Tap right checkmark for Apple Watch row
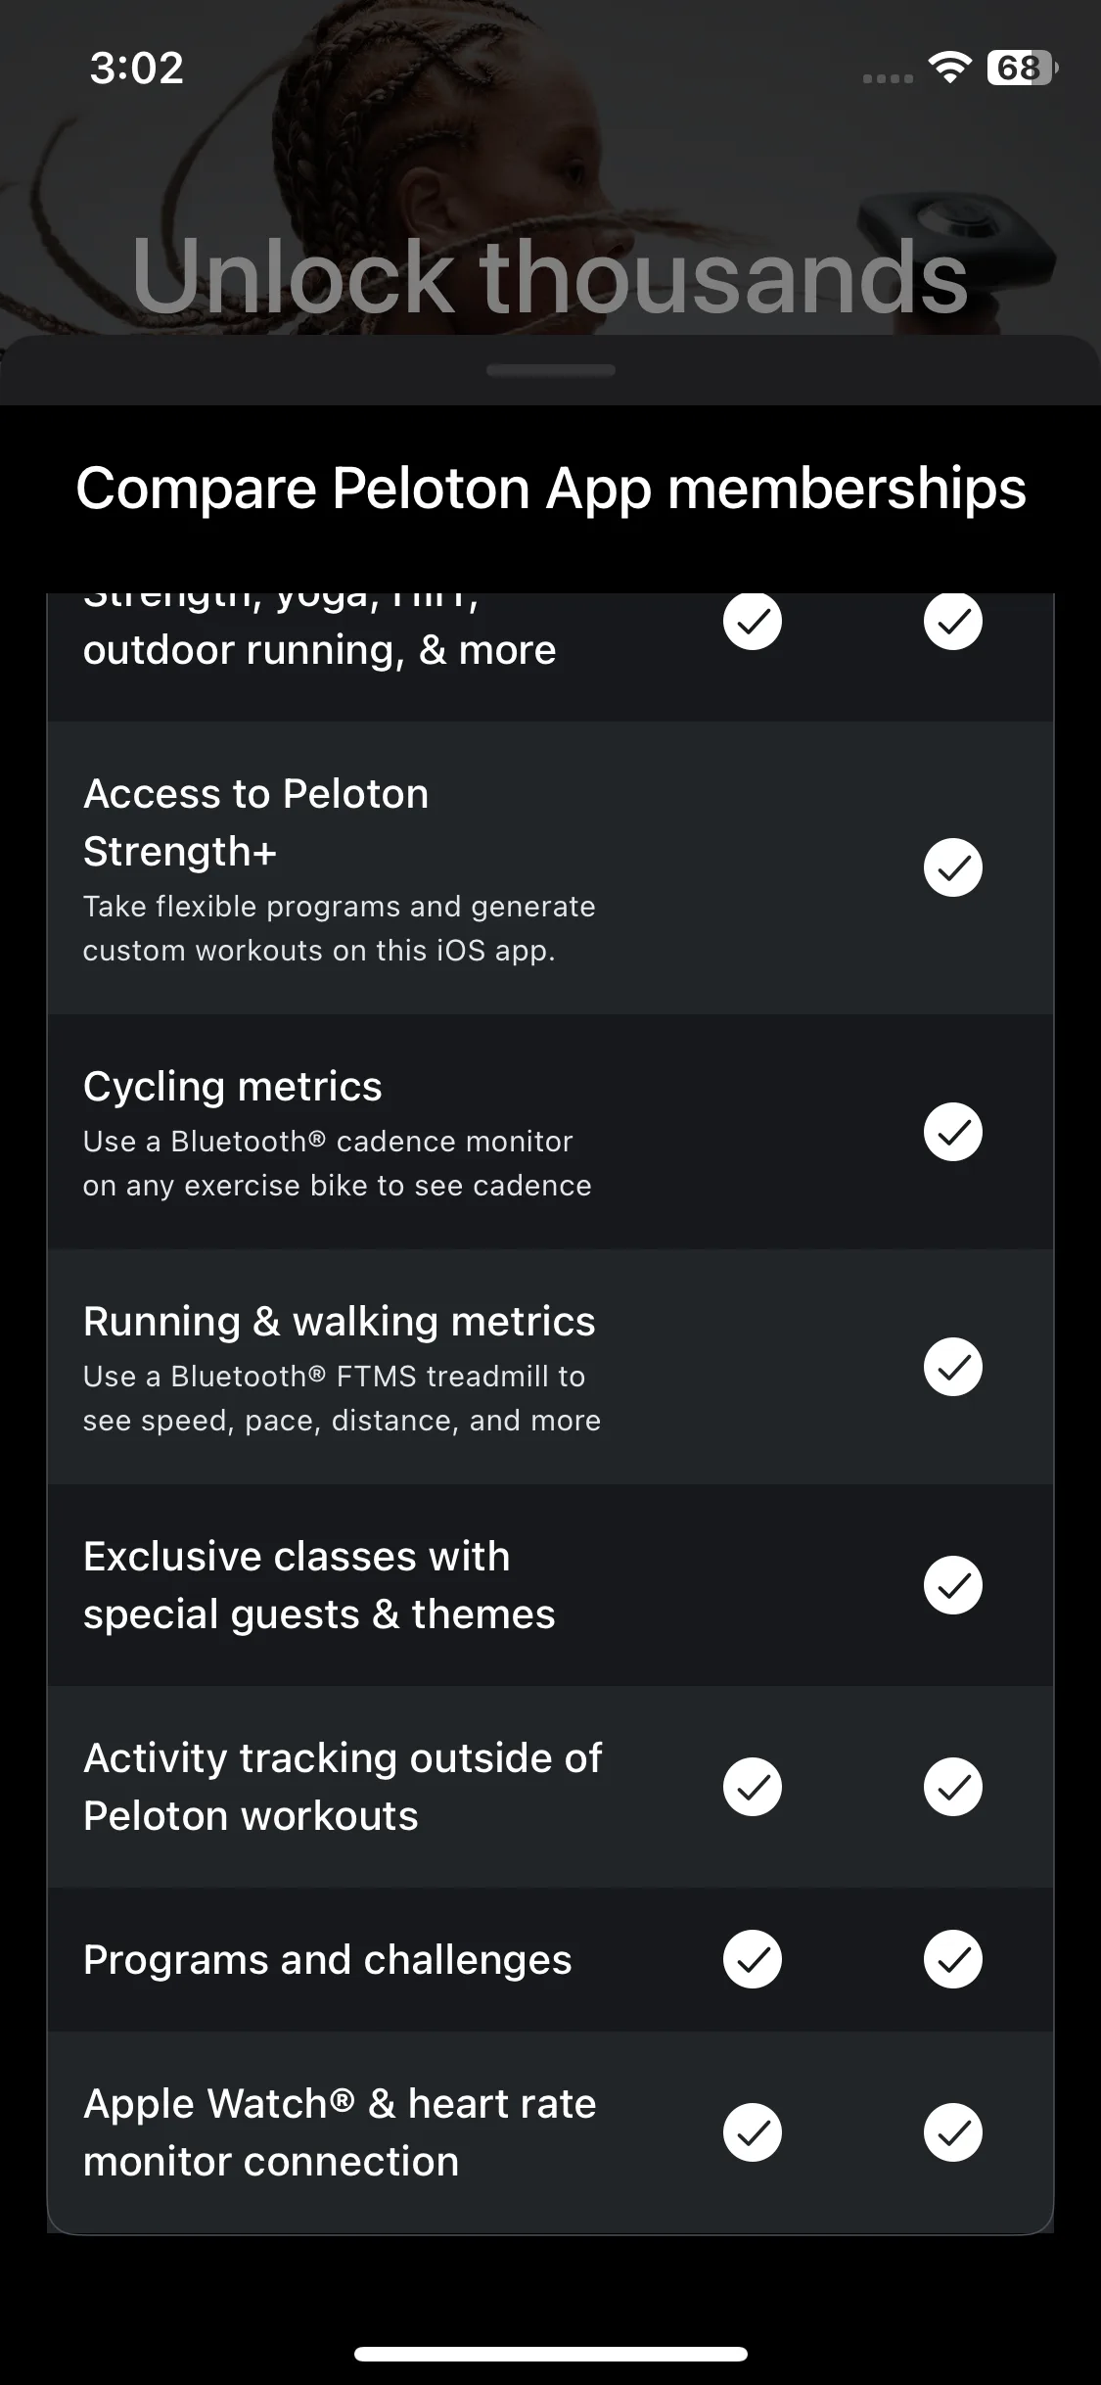Viewport: 1101px width, 2385px height. 952,2131
